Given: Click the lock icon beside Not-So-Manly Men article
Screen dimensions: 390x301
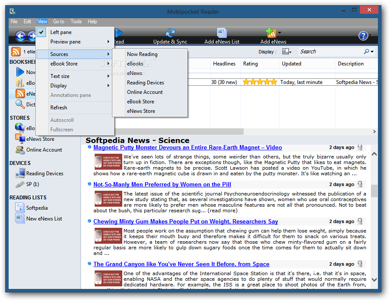Looking at the screenshot, I should 360,185.
